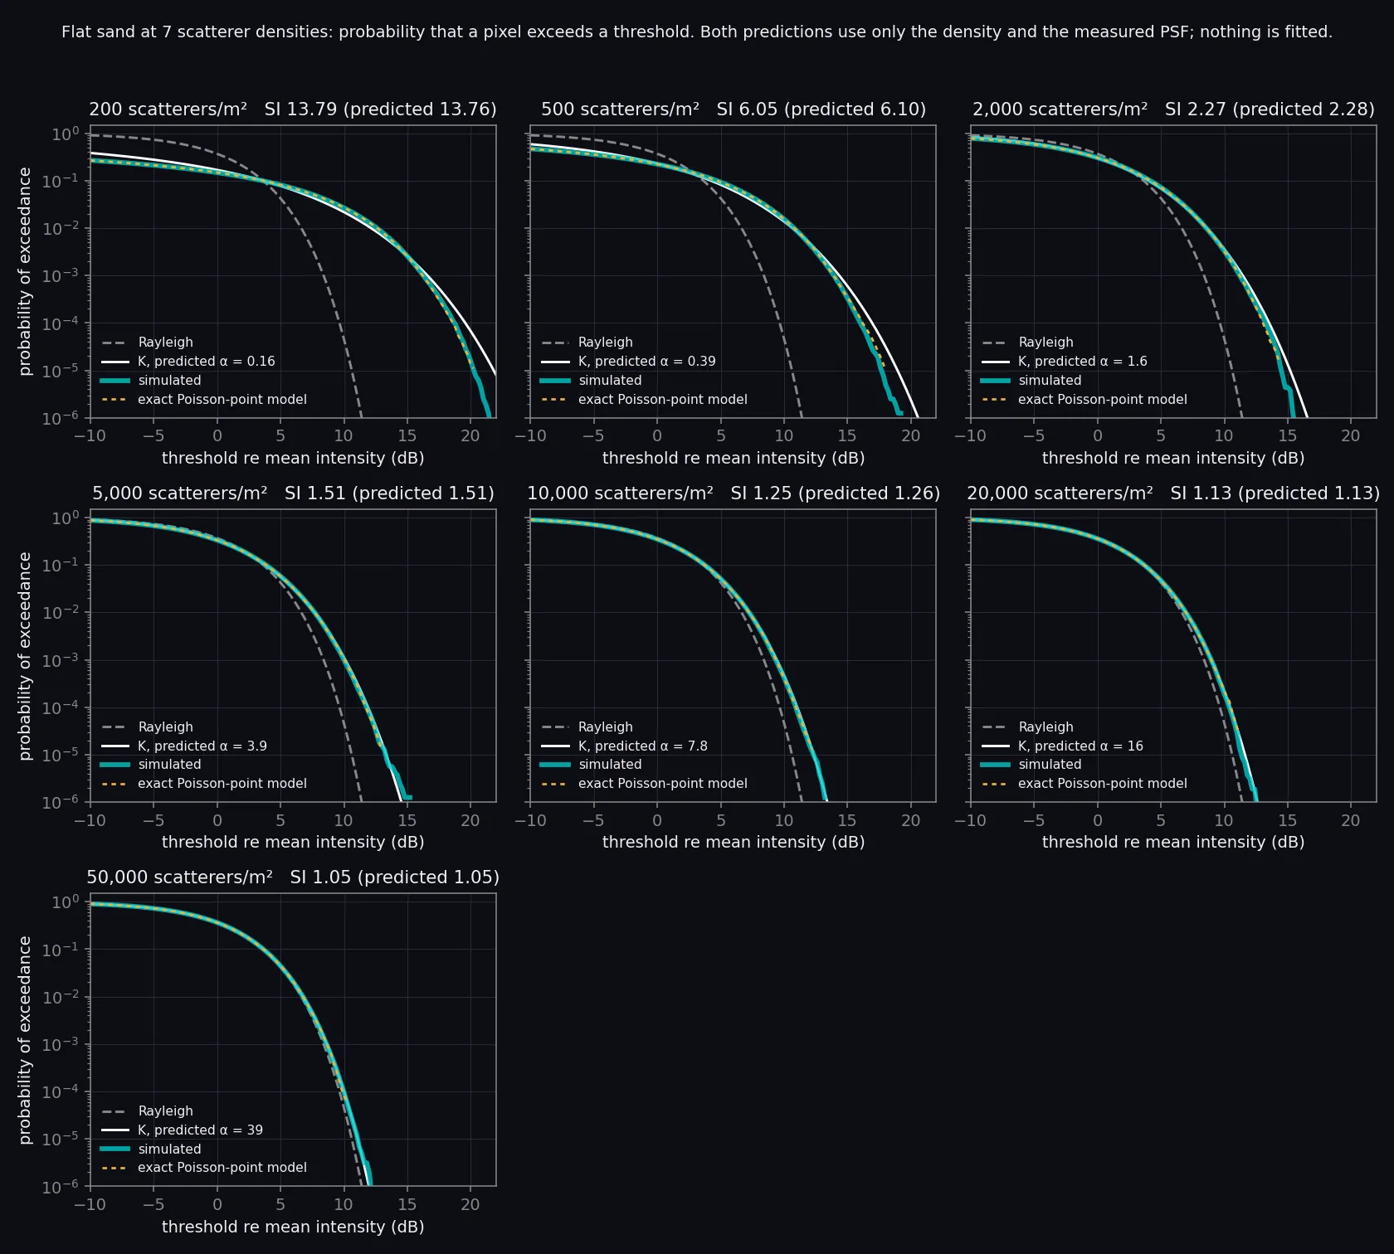Screen dimensions: 1394x1254
Task: Click 'exact Poisson-point model' in 5,000 scatterers plot
Action: point(222,784)
